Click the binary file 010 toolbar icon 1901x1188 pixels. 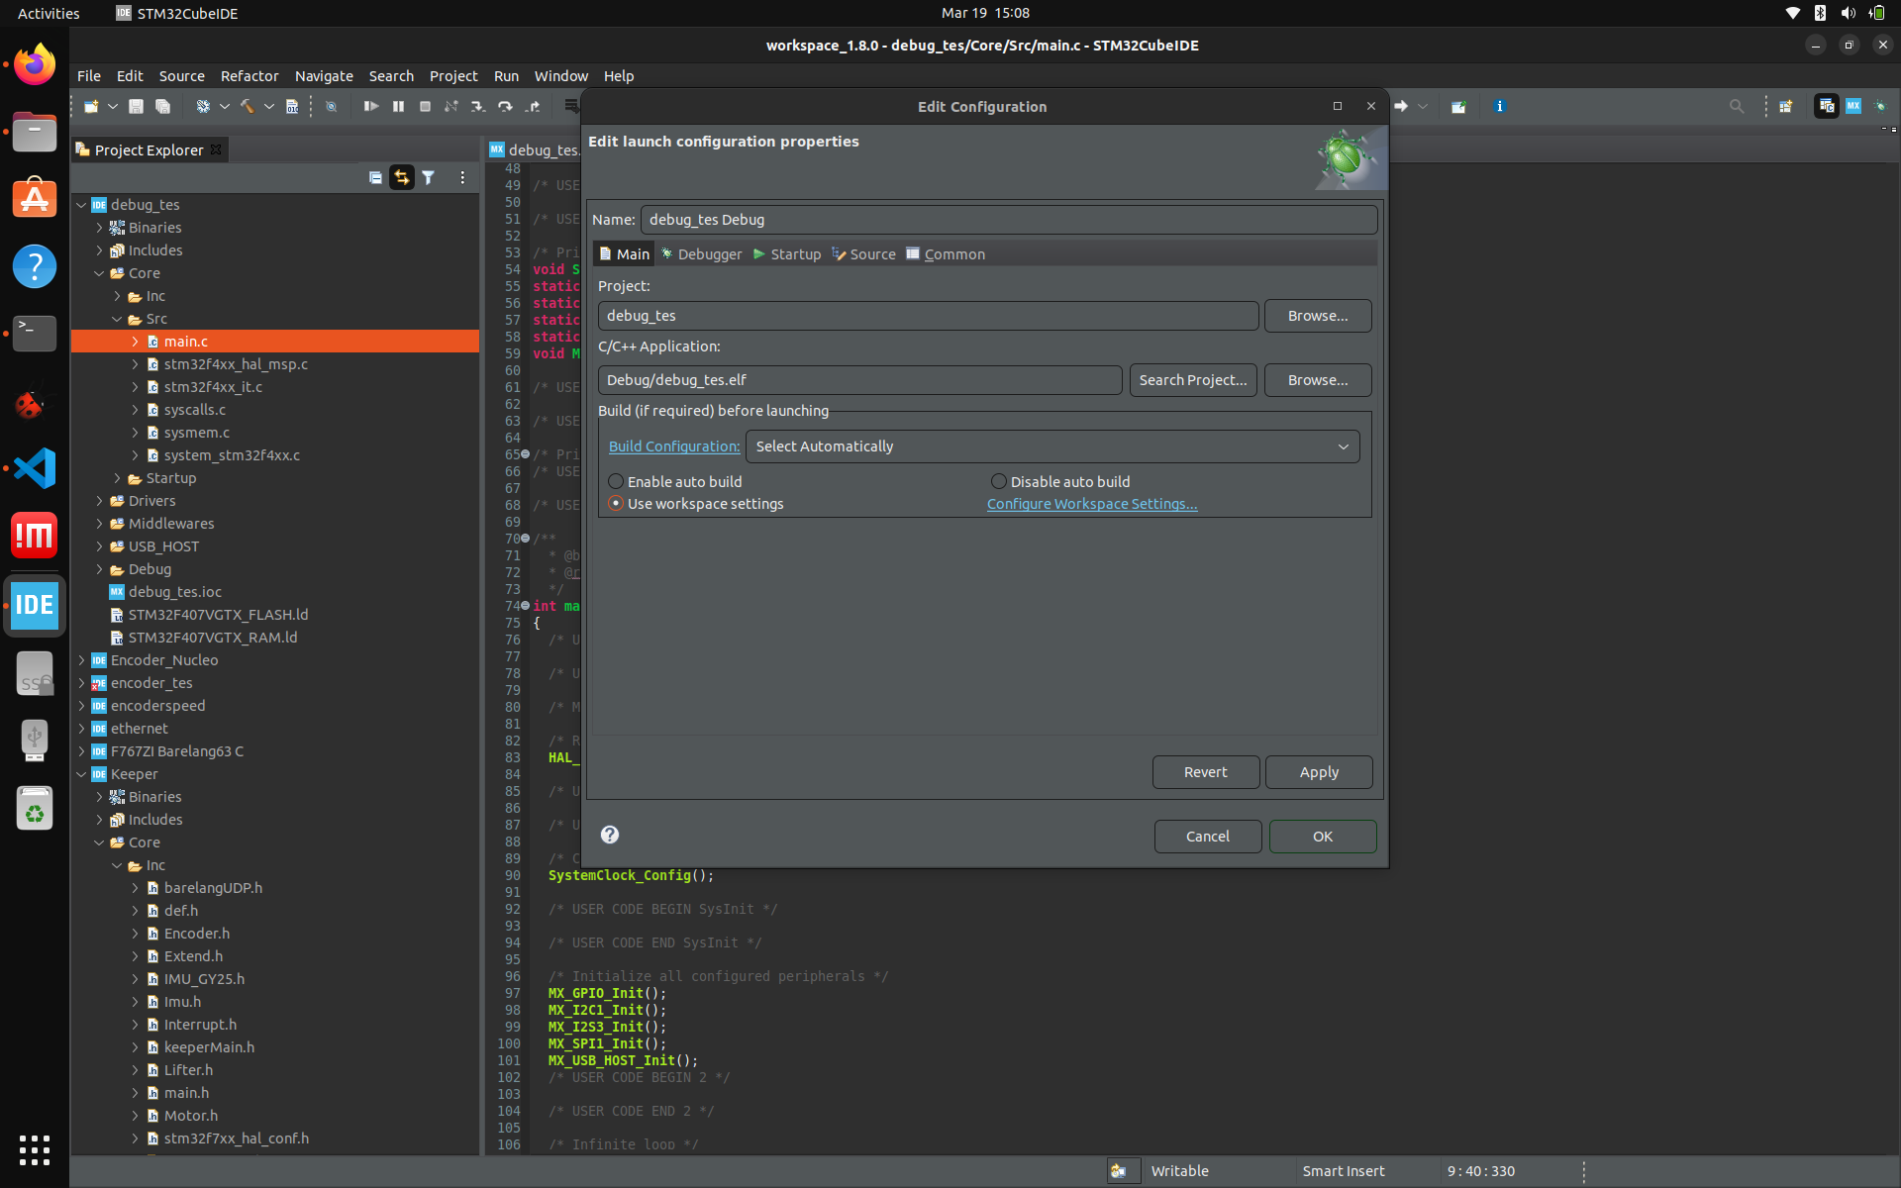coord(292,106)
